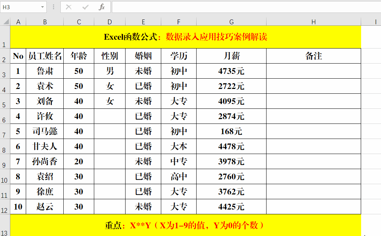Select column C header

coord(79,22)
